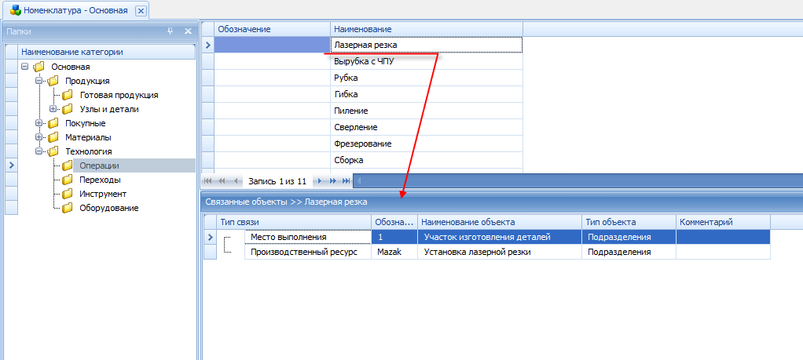
Task: Sort by Наименование категории column header
Action: pyautogui.click(x=107, y=53)
